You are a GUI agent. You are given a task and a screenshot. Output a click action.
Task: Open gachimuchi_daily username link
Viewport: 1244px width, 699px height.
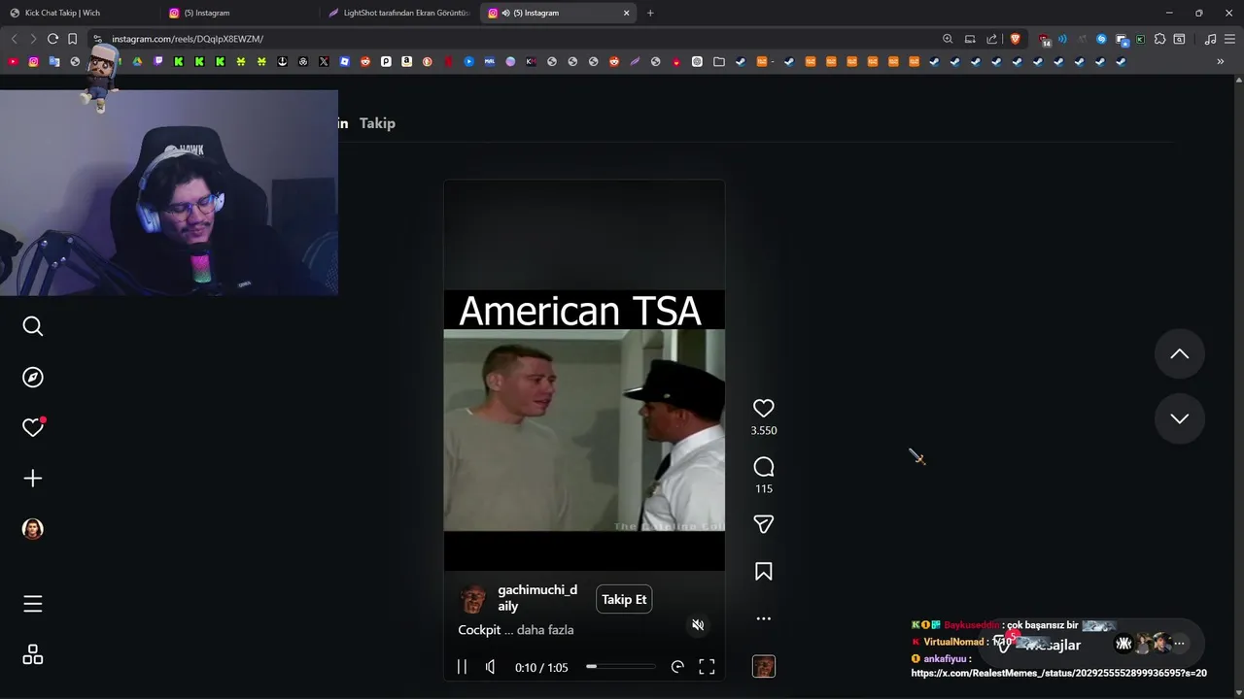click(x=537, y=598)
